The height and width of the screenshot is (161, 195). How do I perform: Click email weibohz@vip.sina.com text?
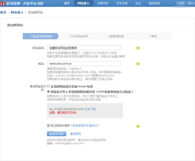(x=70, y=143)
